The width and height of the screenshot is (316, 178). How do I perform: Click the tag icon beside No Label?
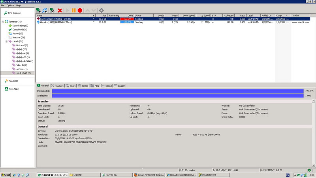(x=14, y=45)
